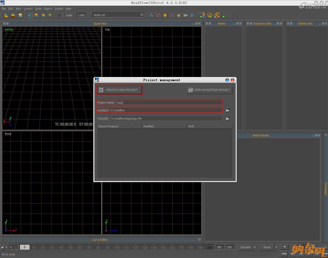Click the play backward arrow button

coord(284,247)
